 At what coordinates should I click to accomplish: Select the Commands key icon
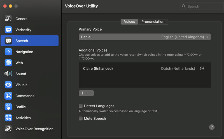coord(8,96)
